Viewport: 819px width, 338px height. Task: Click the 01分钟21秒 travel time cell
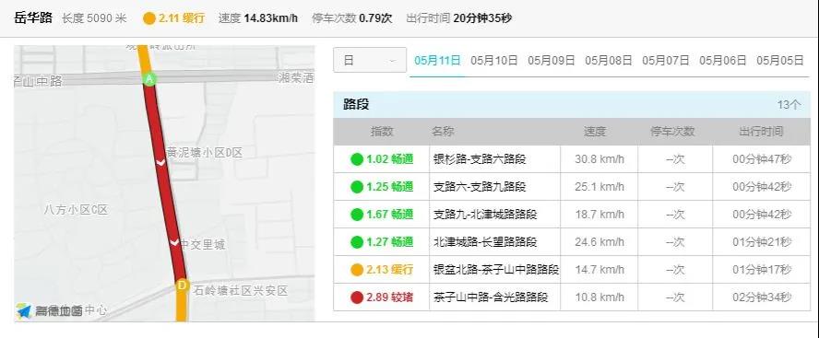pyautogui.click(x=762, y=242)
